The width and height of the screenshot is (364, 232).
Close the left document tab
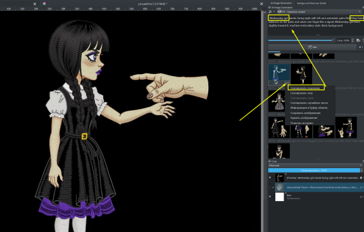pyautogui.click(x=35, y=4)
